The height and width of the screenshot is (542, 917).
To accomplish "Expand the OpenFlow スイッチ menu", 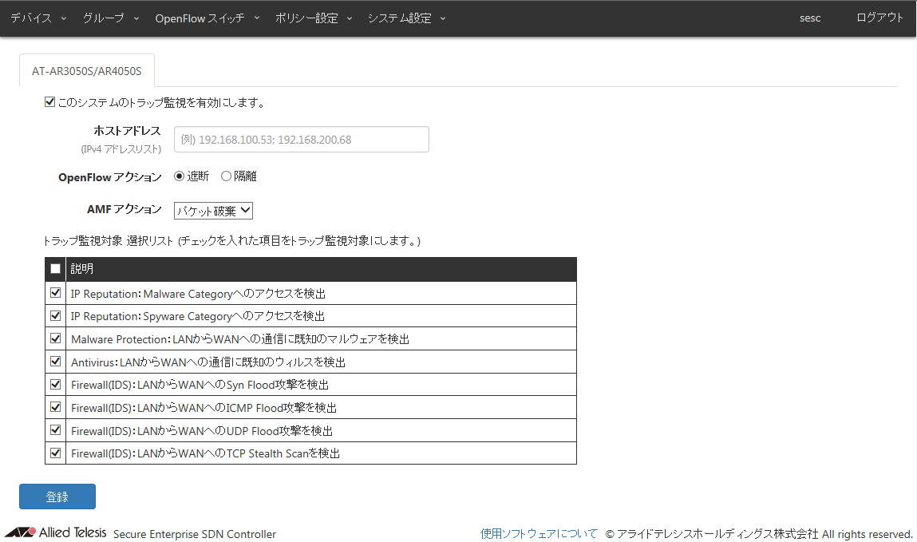I will pyautogui.click(x=208, y=18).
